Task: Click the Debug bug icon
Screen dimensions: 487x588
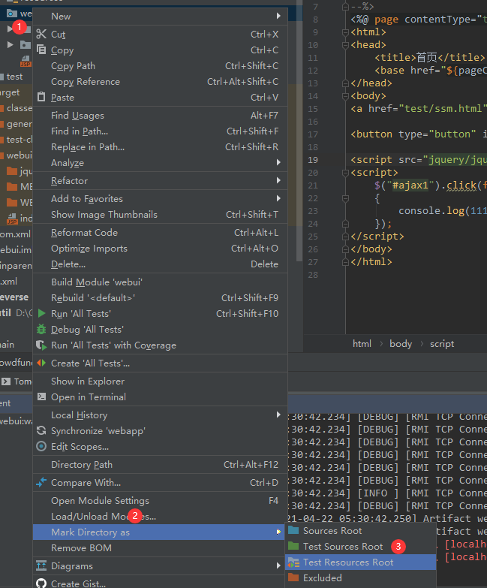Action: [x=41, y=329]
